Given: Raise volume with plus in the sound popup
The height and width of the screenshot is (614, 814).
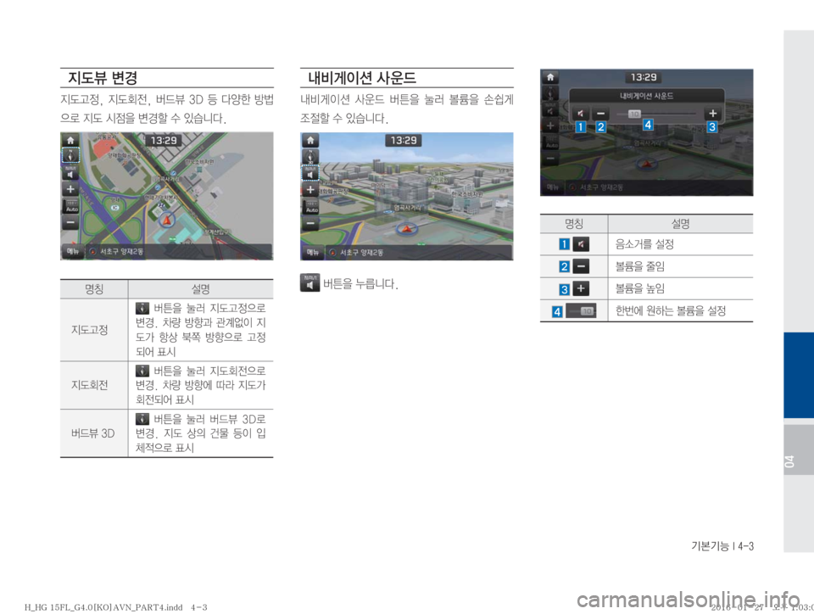Looking at the screenshot, I should [712, 113].
